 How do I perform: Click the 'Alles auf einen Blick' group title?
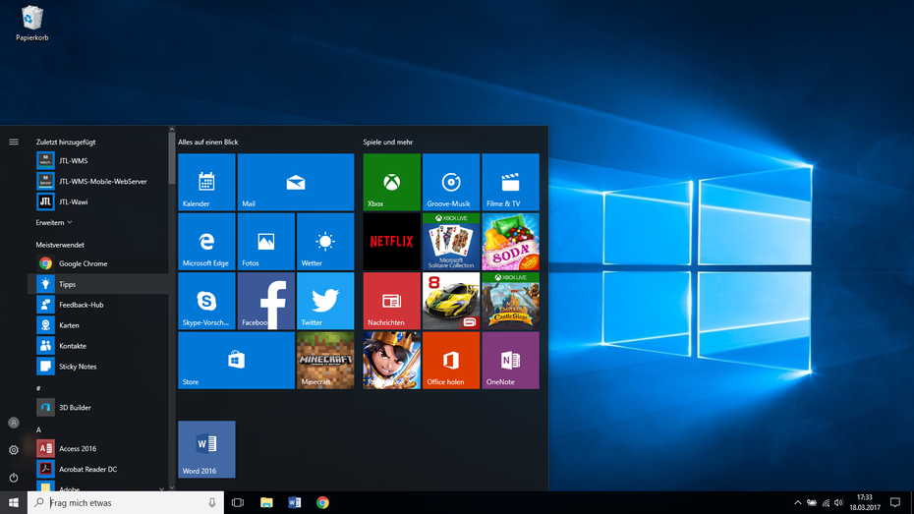pyautogui.click(x=208, y=142)
